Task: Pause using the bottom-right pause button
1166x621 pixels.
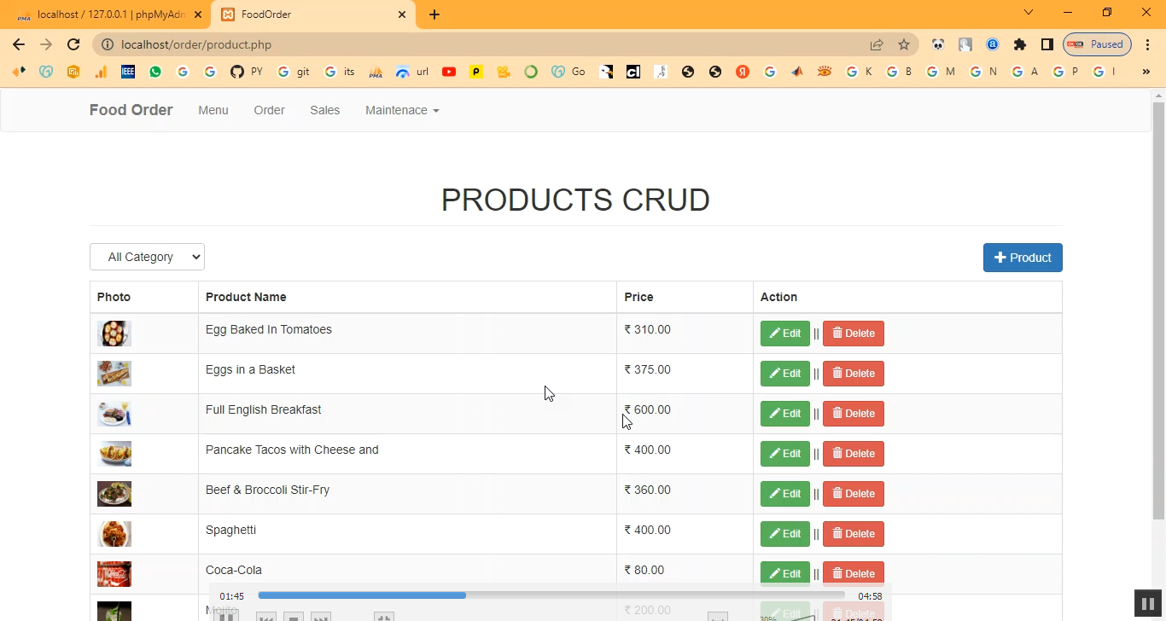Action: coord(1147,603)
